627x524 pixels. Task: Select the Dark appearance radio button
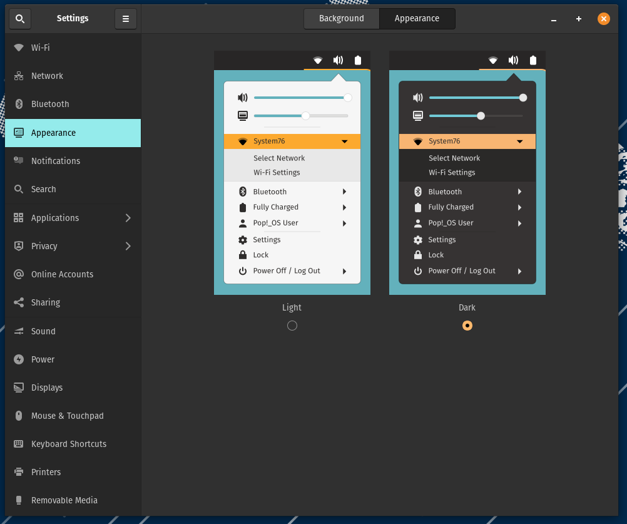[467, 325]
